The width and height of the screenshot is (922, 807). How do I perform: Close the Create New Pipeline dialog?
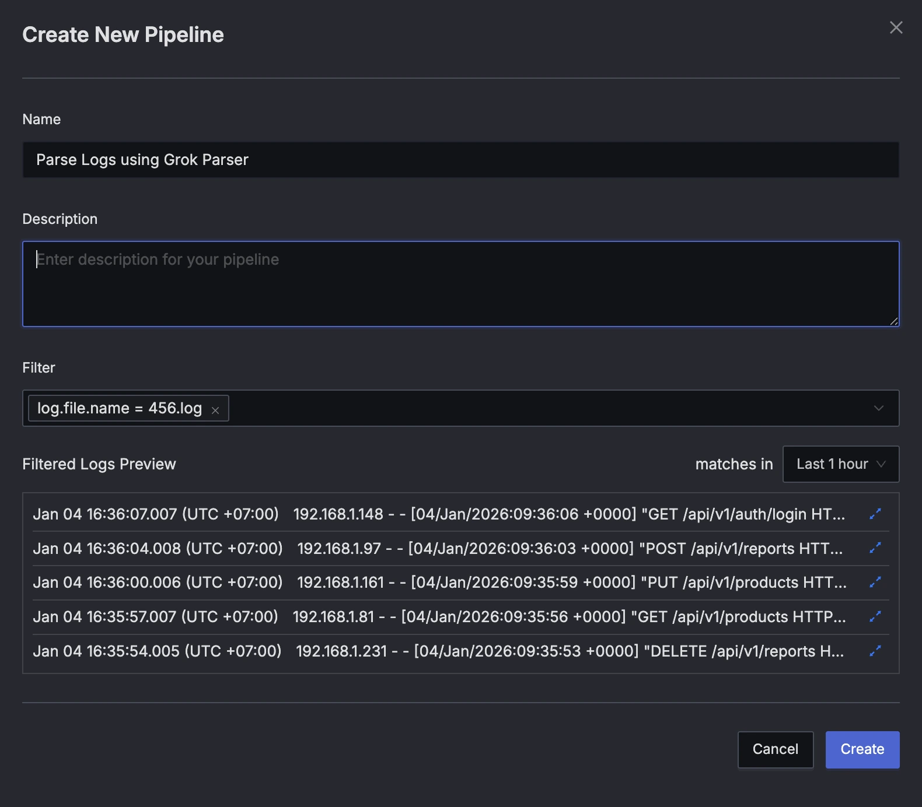tap(896, 27)
